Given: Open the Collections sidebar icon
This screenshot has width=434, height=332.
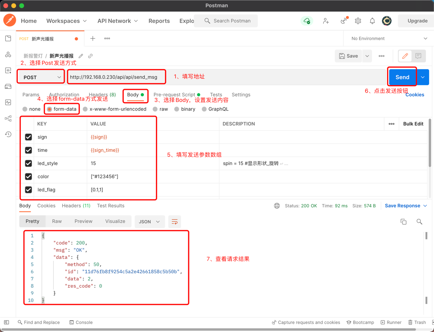Looking at the screenshot, I should click(x=8, y=38).
